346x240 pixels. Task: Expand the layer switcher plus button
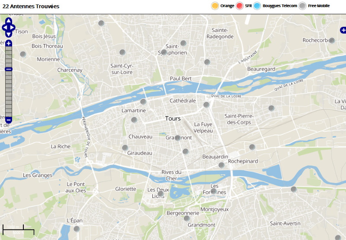(343, 30)
